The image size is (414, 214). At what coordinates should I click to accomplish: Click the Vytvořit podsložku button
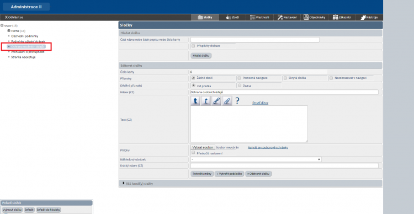(229, 174)
